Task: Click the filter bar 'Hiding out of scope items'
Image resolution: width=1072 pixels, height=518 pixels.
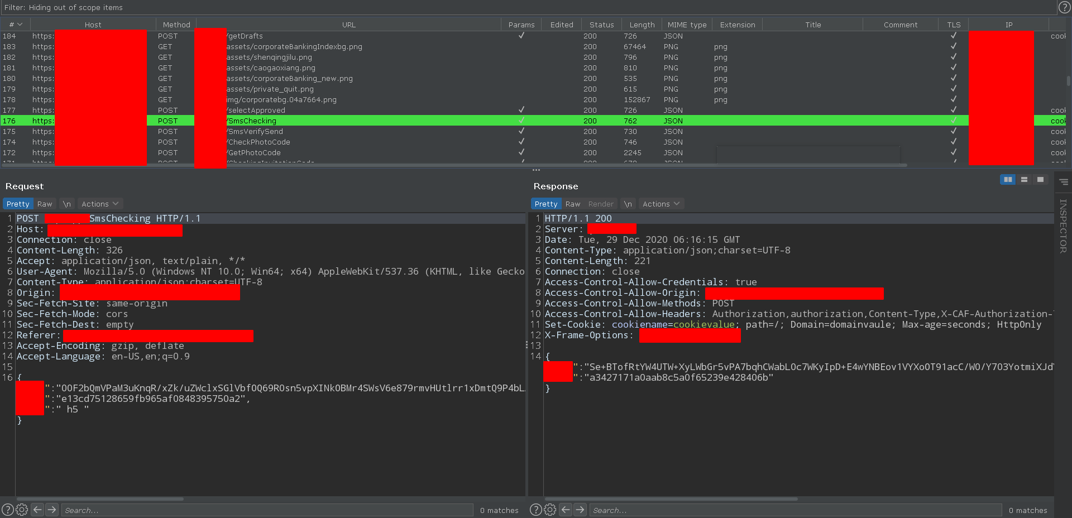Action: 64,7
